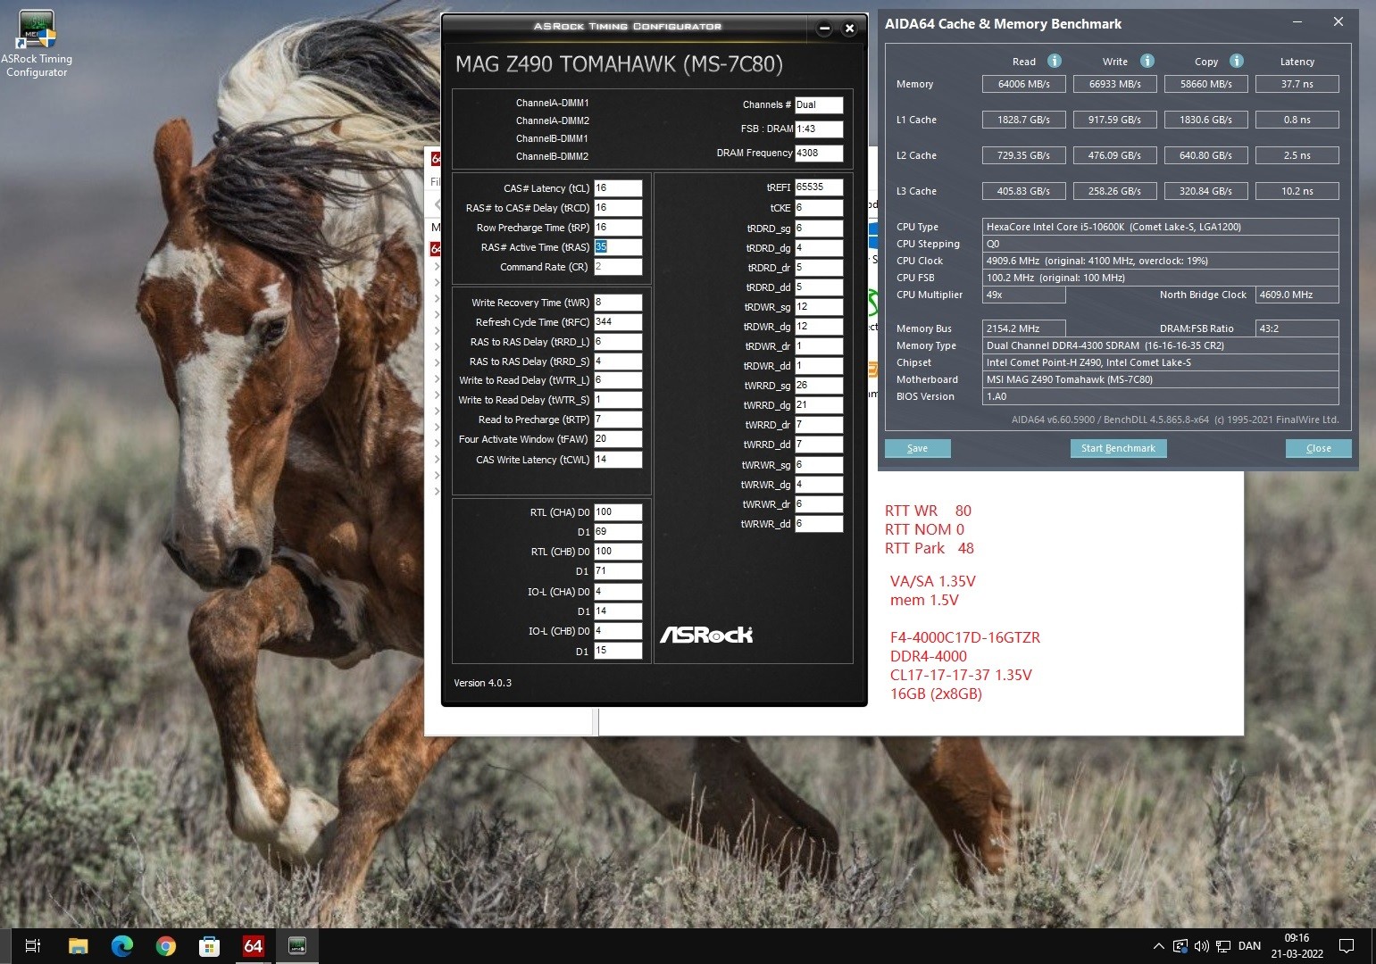Click the F4-4000C17D-16GTZR red text
The height and width of the screenshot is (964, 1376).
(x=964, y=637)
